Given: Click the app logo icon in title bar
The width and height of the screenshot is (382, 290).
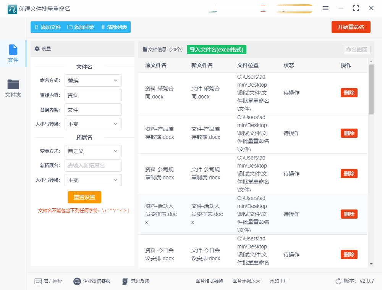Looking at the screenshot, I should pos(12,9).
